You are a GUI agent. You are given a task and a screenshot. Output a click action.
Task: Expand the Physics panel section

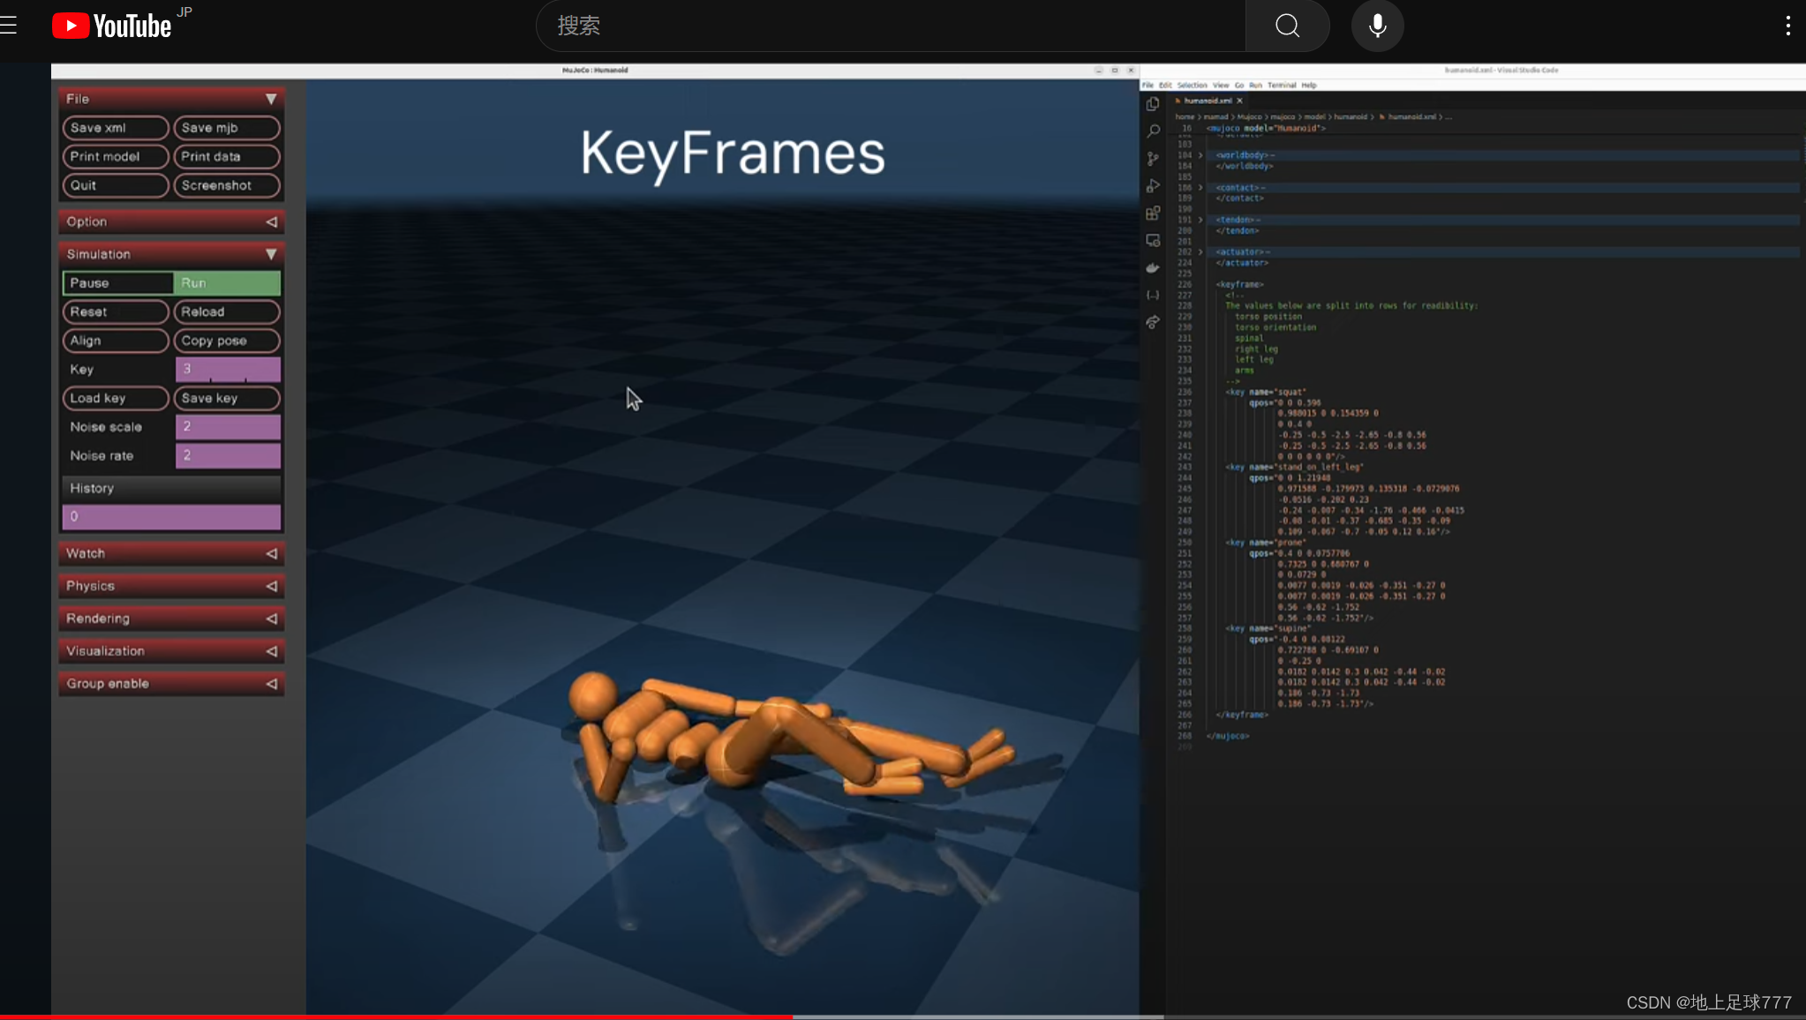[171, 586]
